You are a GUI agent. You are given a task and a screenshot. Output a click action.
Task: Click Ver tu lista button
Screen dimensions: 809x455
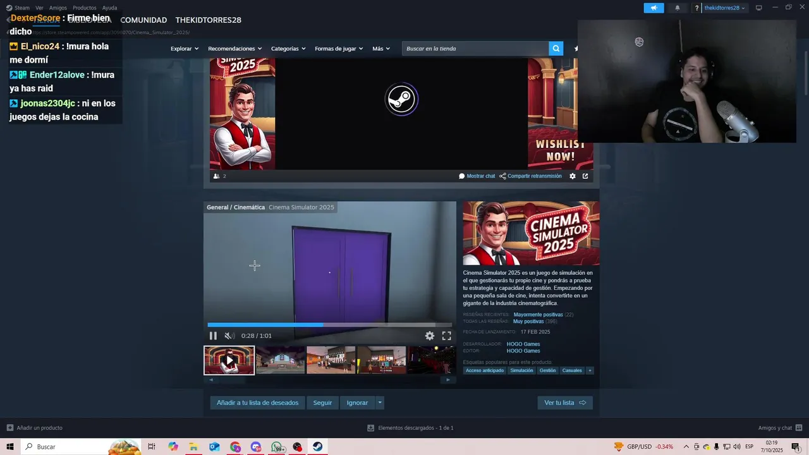pos(565,403)
